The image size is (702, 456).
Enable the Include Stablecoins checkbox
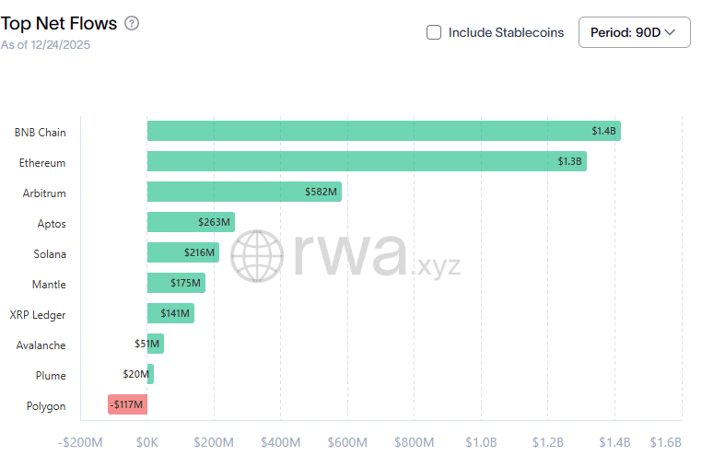(435, 32)
